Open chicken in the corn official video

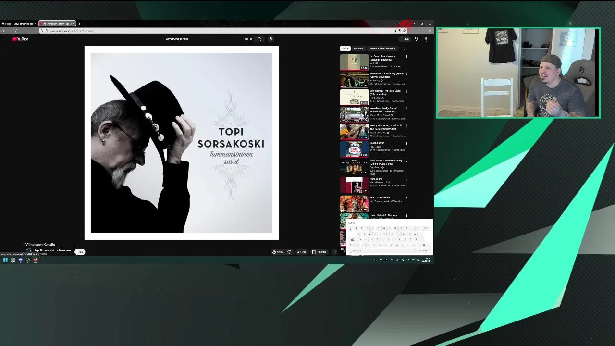coord(354,132)
